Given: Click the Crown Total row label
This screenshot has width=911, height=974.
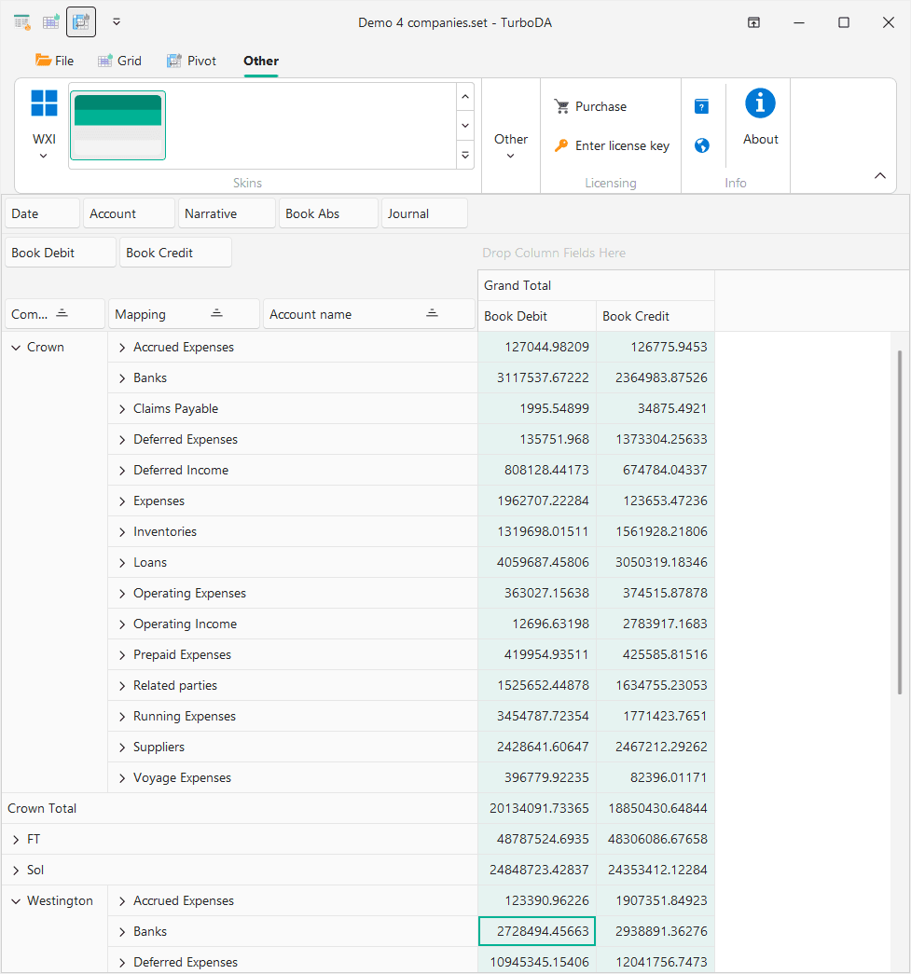Looking at the screenshot, I should (x=42, y=808).
